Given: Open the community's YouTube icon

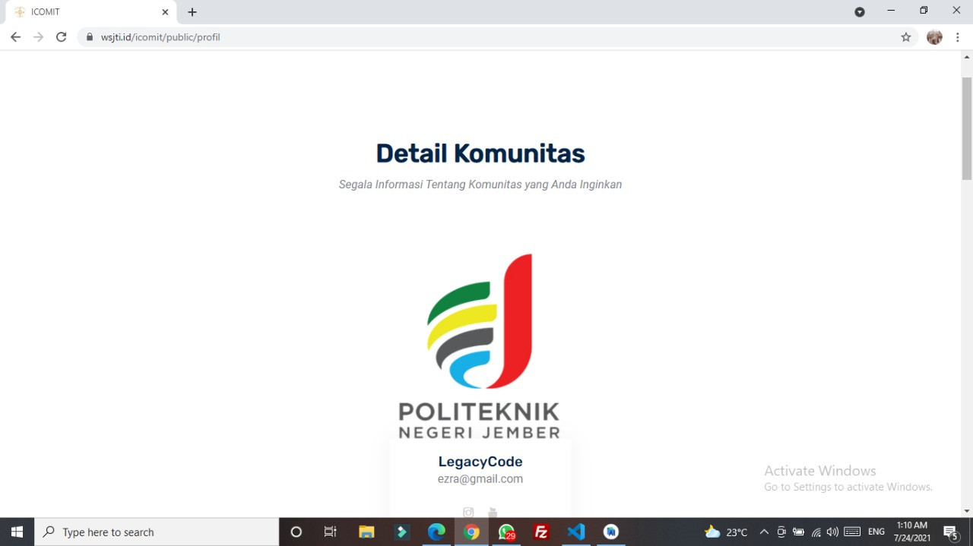Looking at the screenshot, I should (x=493, y=513).
